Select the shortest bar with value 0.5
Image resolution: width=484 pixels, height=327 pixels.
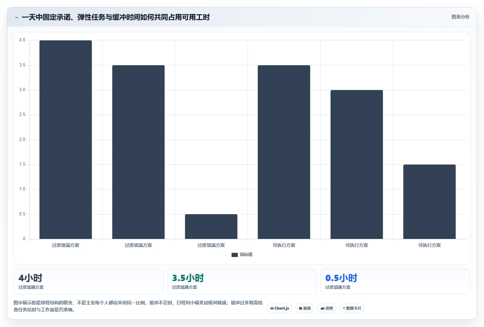211,226
